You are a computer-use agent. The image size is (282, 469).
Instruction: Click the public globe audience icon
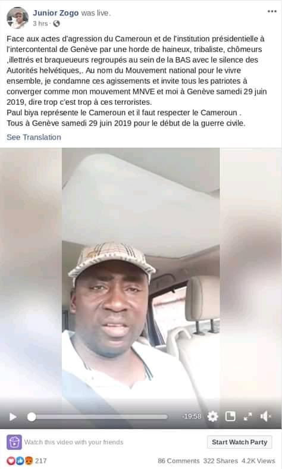(56, 23)
